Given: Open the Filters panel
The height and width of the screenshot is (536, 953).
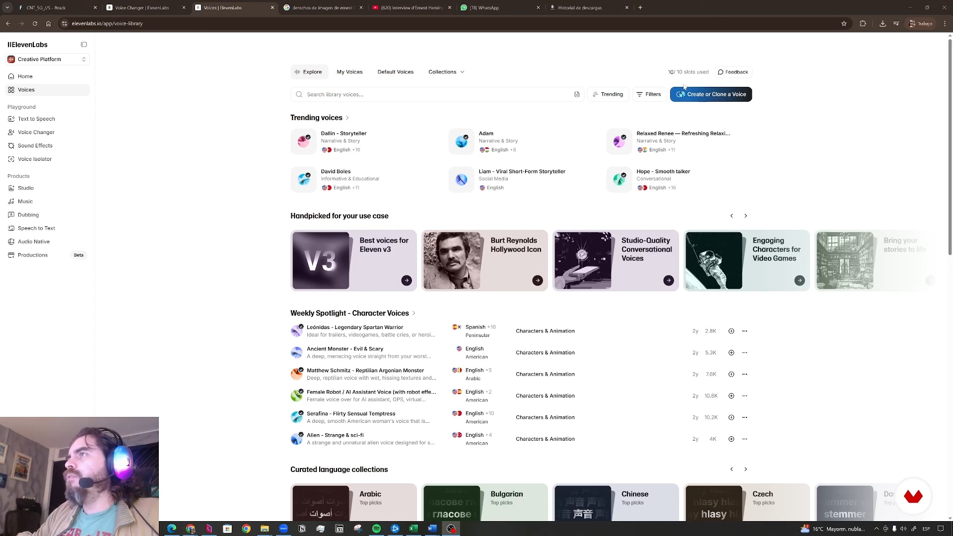Looking at the screenshot, I should [649, 94].
